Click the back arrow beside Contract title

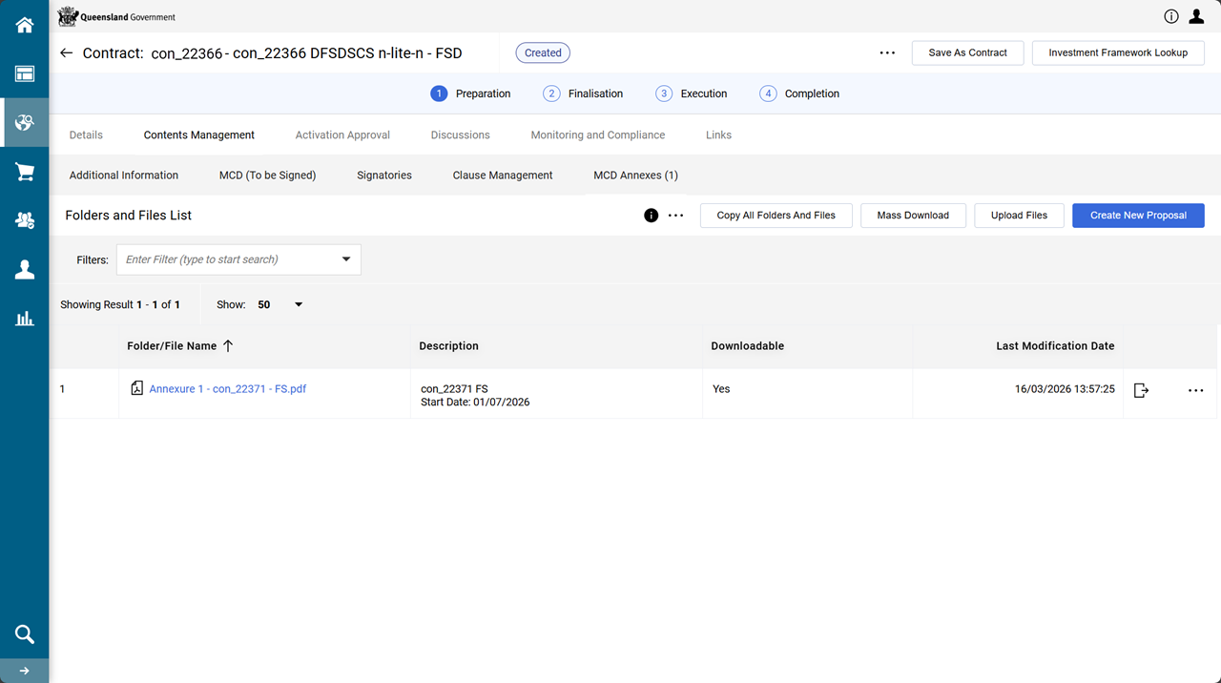tap(66, 53)
